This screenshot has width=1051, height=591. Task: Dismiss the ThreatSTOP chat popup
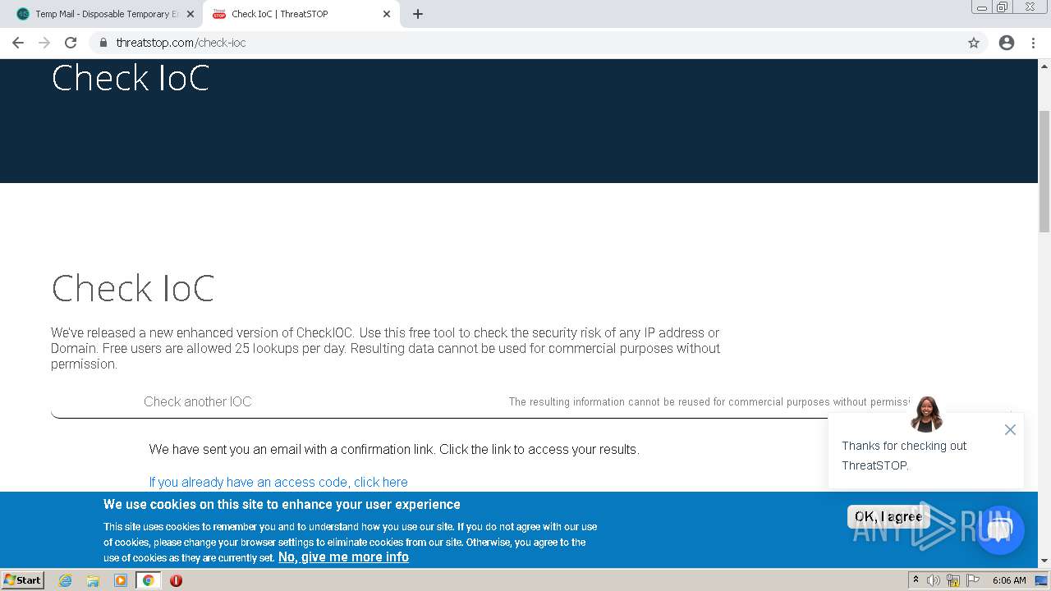1010,429
